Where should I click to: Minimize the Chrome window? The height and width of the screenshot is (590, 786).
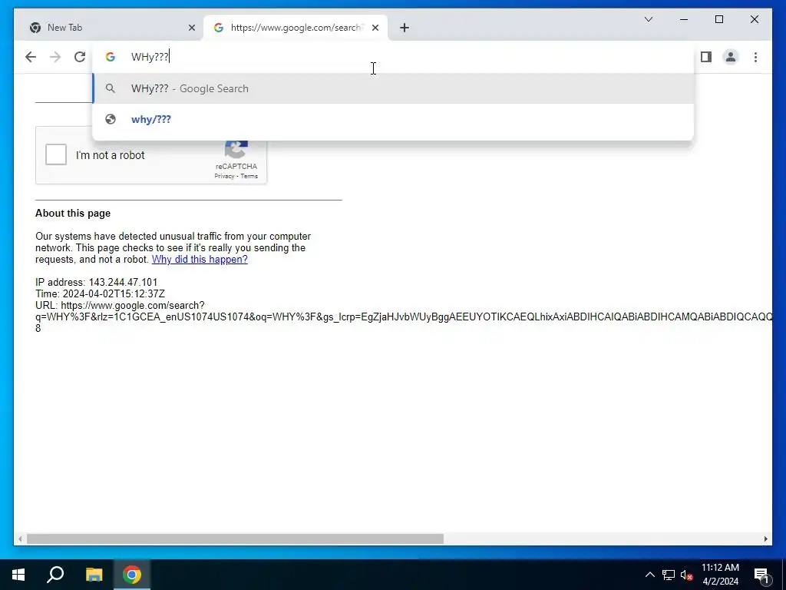point(684,19)
